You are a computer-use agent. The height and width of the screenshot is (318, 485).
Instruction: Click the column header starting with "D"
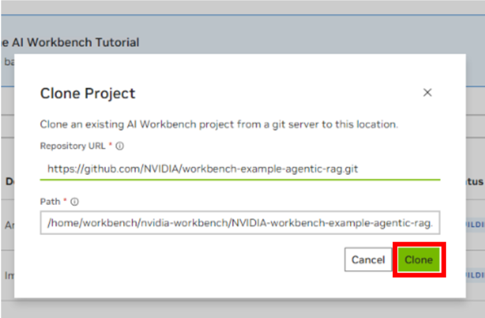[x=8, y=182]
